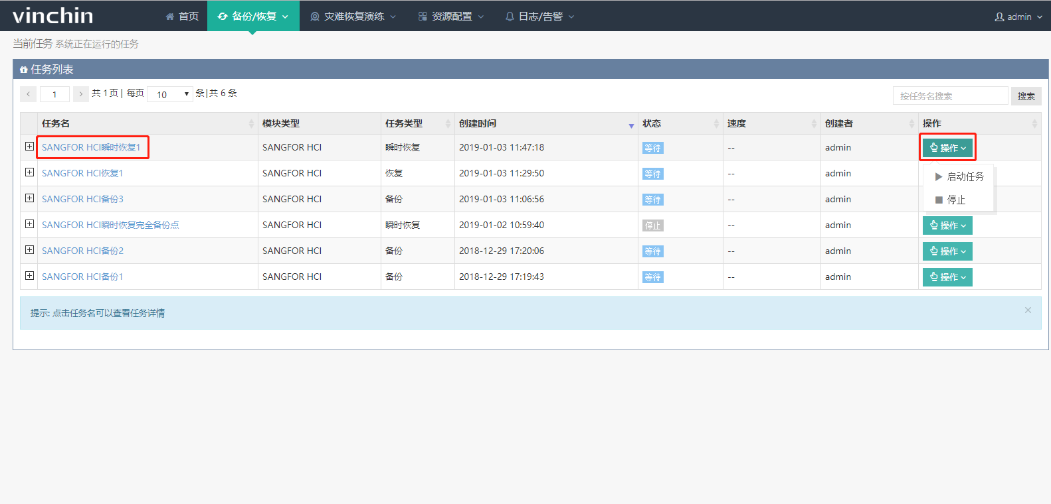Click the 等待 status of SANGFOR HCI瞬时恢复1
This screenshot has height=504, width=1051.
[653, 148]
